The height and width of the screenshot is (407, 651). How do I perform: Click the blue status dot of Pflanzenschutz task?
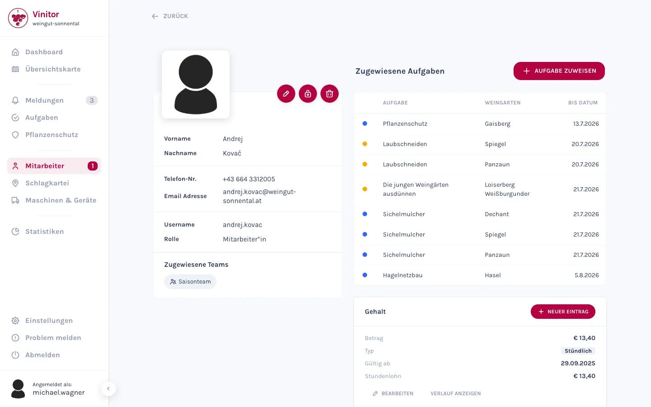click(x=365, y=123)
